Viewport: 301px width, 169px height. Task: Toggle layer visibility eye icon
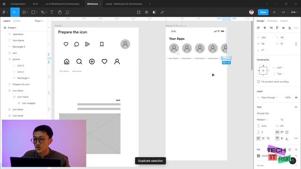coord(296,98)
